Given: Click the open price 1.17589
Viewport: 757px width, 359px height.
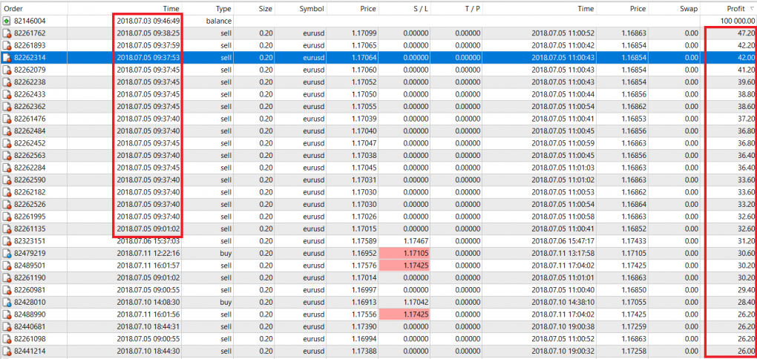Looking at the screenshot, I should [x=363, y=241].
